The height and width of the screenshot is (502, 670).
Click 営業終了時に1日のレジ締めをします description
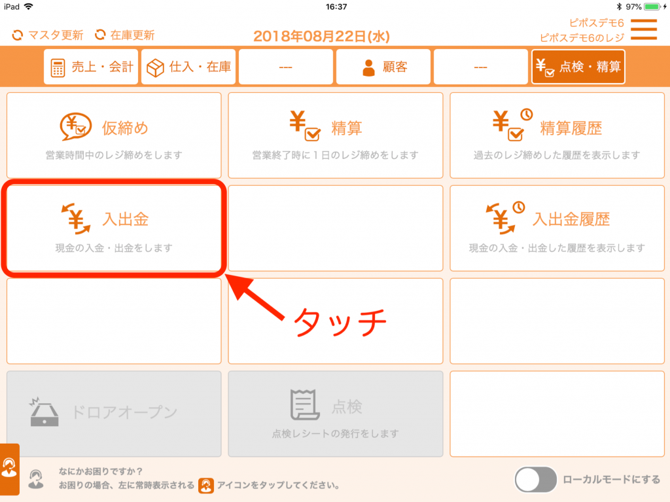[x=336, y=155]
